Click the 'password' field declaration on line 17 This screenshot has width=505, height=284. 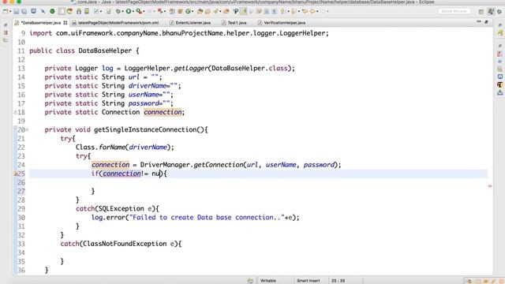tap(144, 103)
